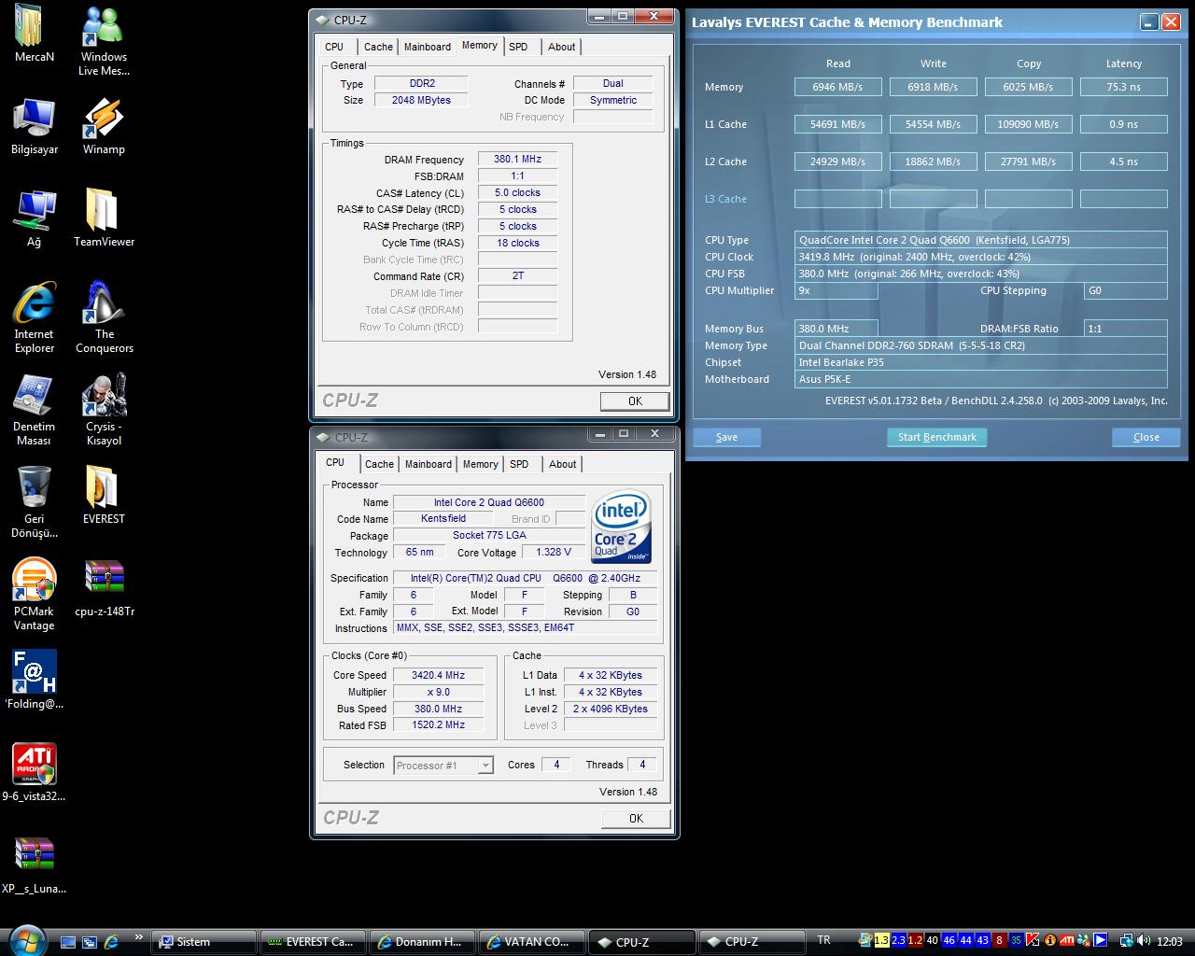Click the Intel Core 2 Quad logo
The height and width of the screenshot is (956, 1195).
622,527
